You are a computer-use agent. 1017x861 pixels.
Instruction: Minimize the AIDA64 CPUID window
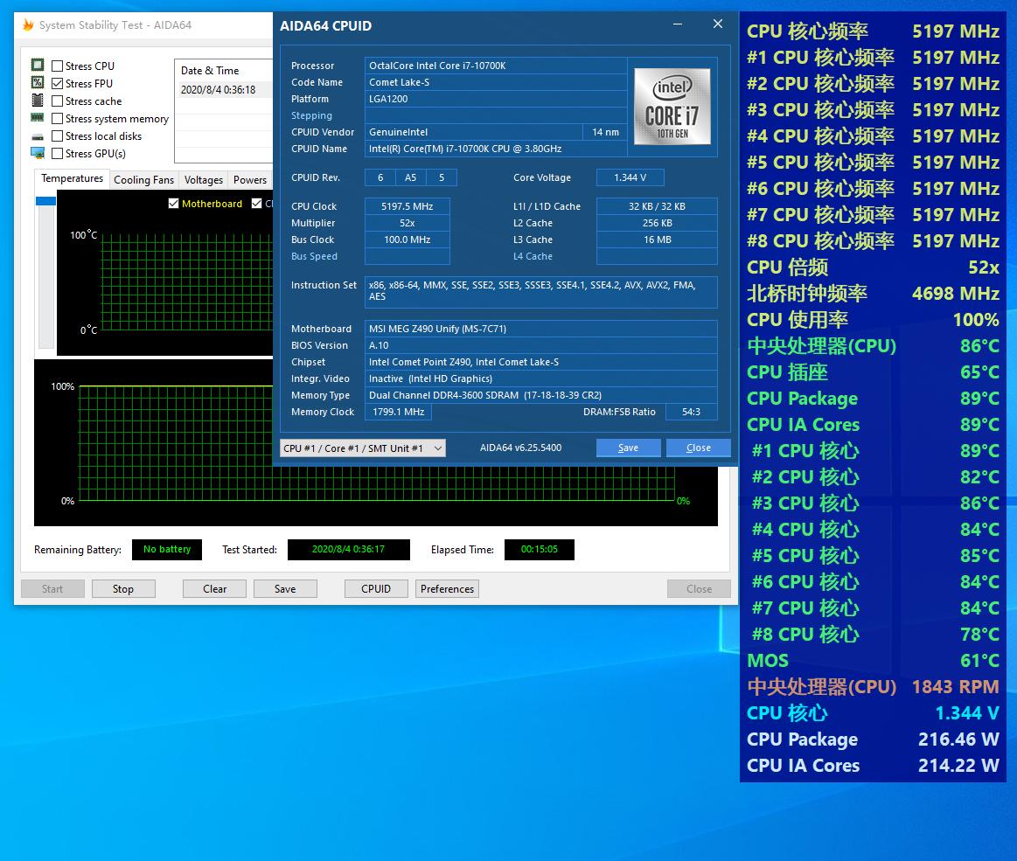[678, 24]
